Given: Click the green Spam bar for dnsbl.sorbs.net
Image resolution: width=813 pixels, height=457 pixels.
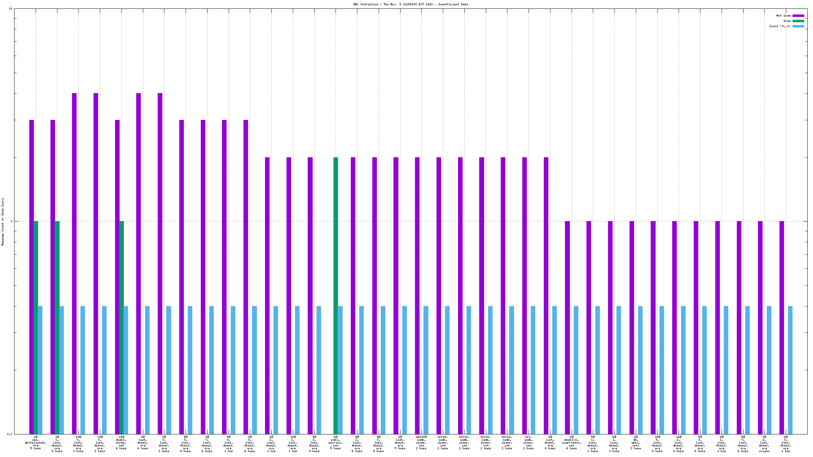Looking at the screenshot, I should click(x=121, y=327).
